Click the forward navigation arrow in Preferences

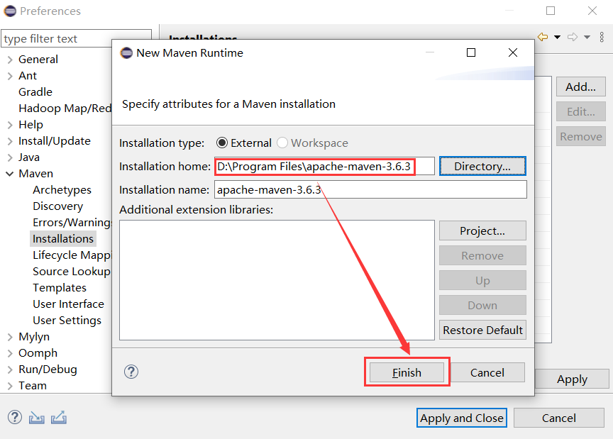(x=573, y=37)
